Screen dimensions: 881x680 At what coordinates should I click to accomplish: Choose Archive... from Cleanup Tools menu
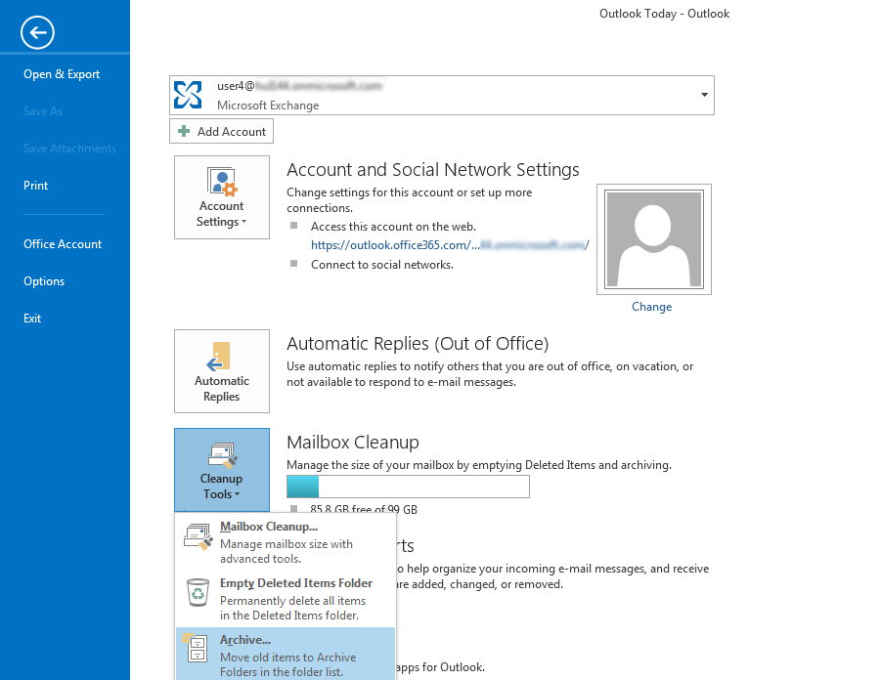coord(286,655)
